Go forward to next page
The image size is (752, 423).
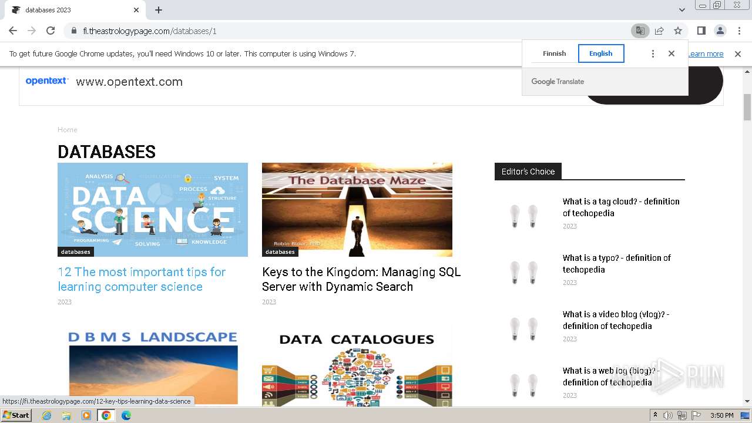[x=32, y=31]
